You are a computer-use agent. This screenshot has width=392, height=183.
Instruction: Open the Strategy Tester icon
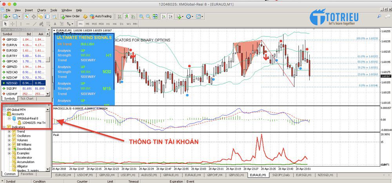(x=54, y=16)
